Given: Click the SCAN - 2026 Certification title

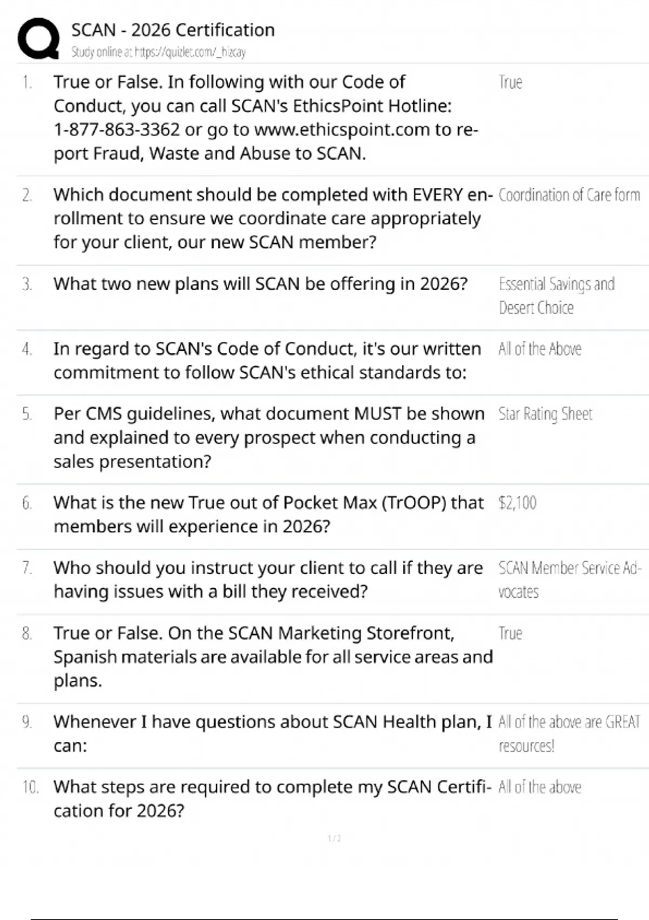Looking at the screenshot, I should (173, 30).
